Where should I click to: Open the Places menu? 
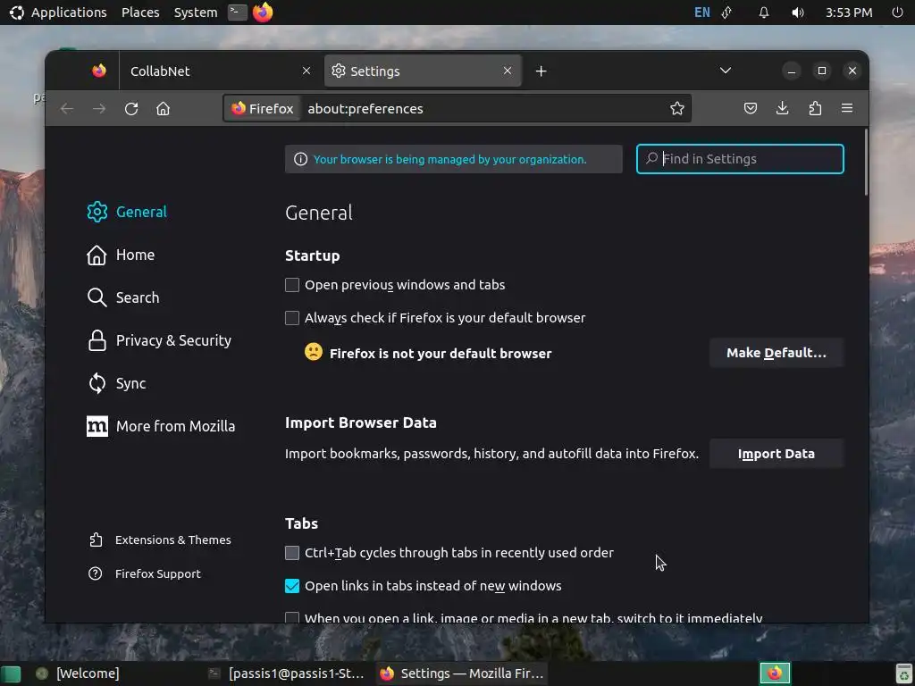(140, 13)
